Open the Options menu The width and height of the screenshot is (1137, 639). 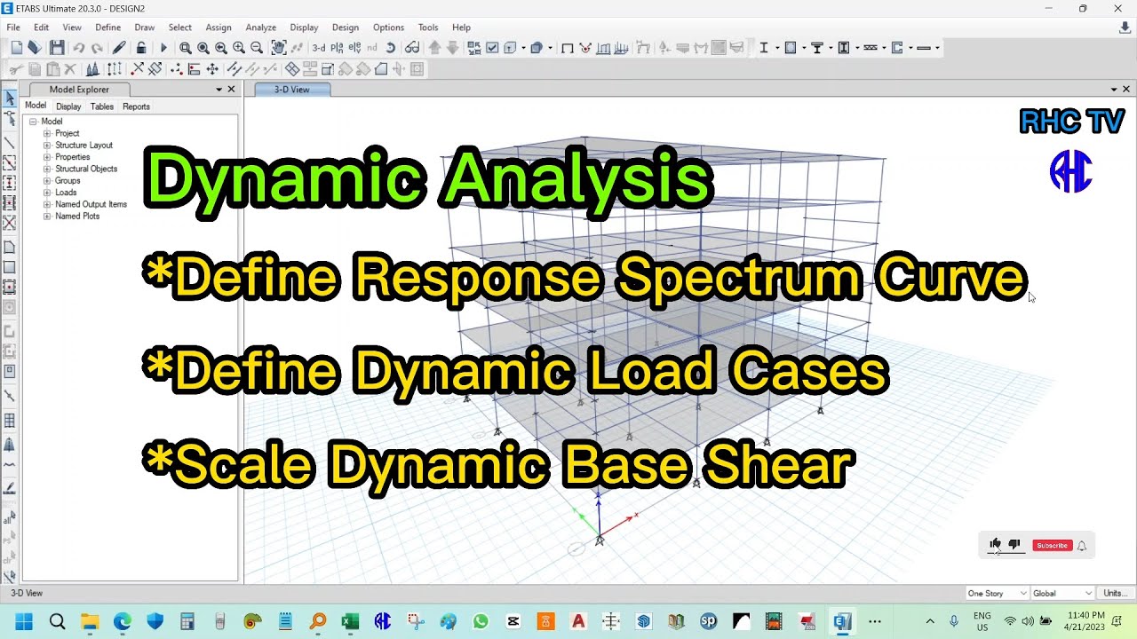click(x=388, y=28)
